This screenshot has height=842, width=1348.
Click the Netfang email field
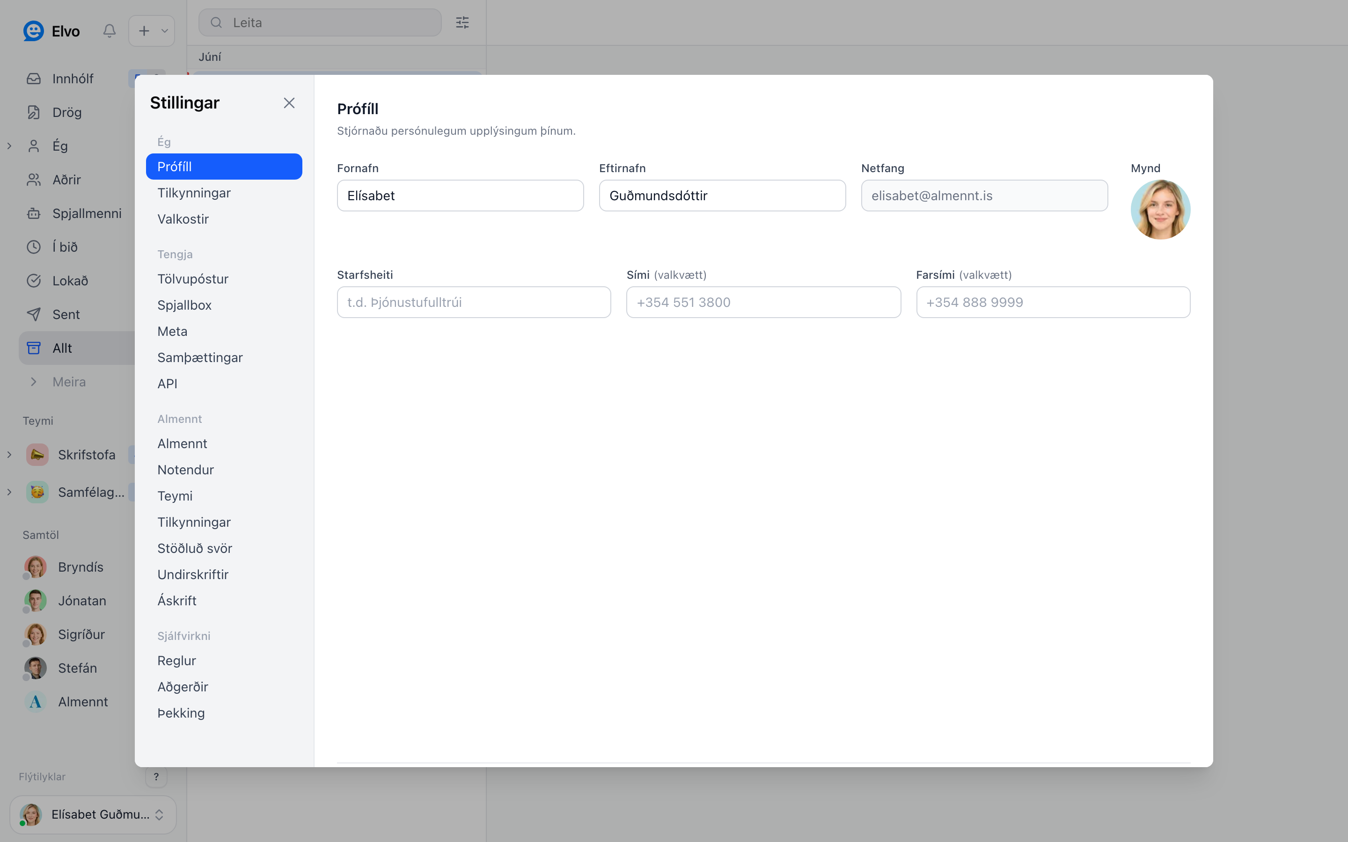[x=984, y=196]
